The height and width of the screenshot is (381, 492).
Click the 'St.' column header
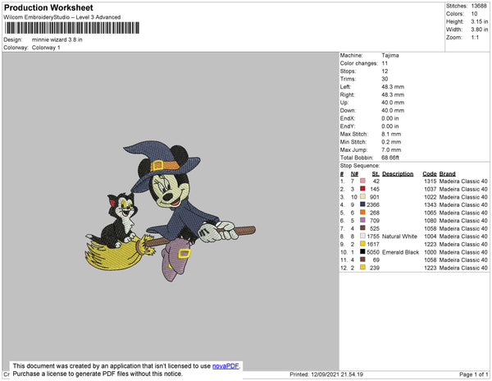(x=376, y=174)
